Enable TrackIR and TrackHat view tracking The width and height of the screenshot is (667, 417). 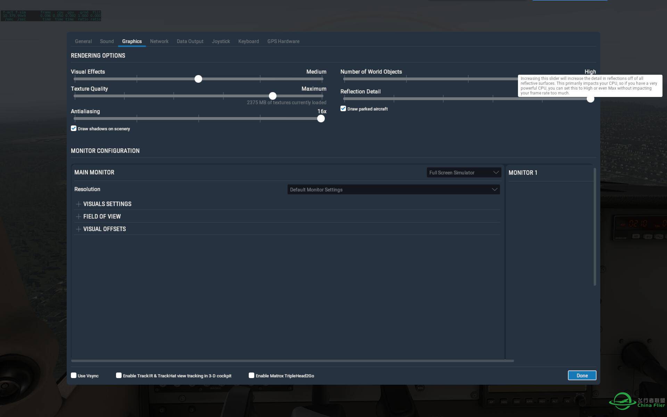point(118,375)
